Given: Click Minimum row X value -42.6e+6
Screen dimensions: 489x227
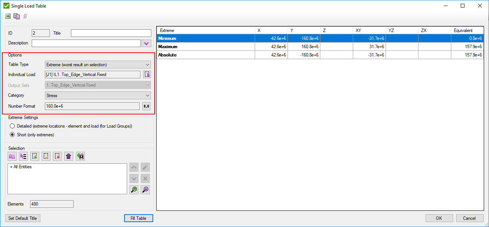Looking at the screenshot, I should coord(271,38).
